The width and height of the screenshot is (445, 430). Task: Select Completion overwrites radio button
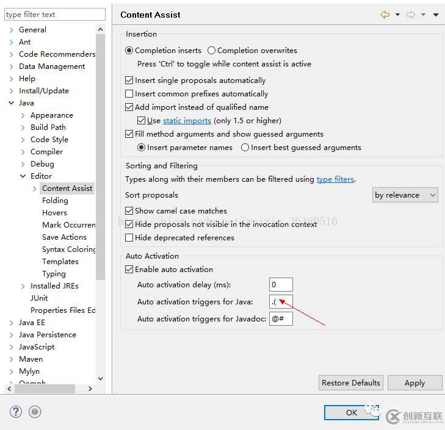point(211,51)
